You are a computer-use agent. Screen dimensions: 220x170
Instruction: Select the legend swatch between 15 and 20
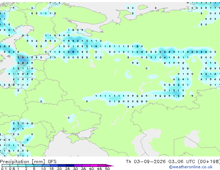click(x=54, y=165)
